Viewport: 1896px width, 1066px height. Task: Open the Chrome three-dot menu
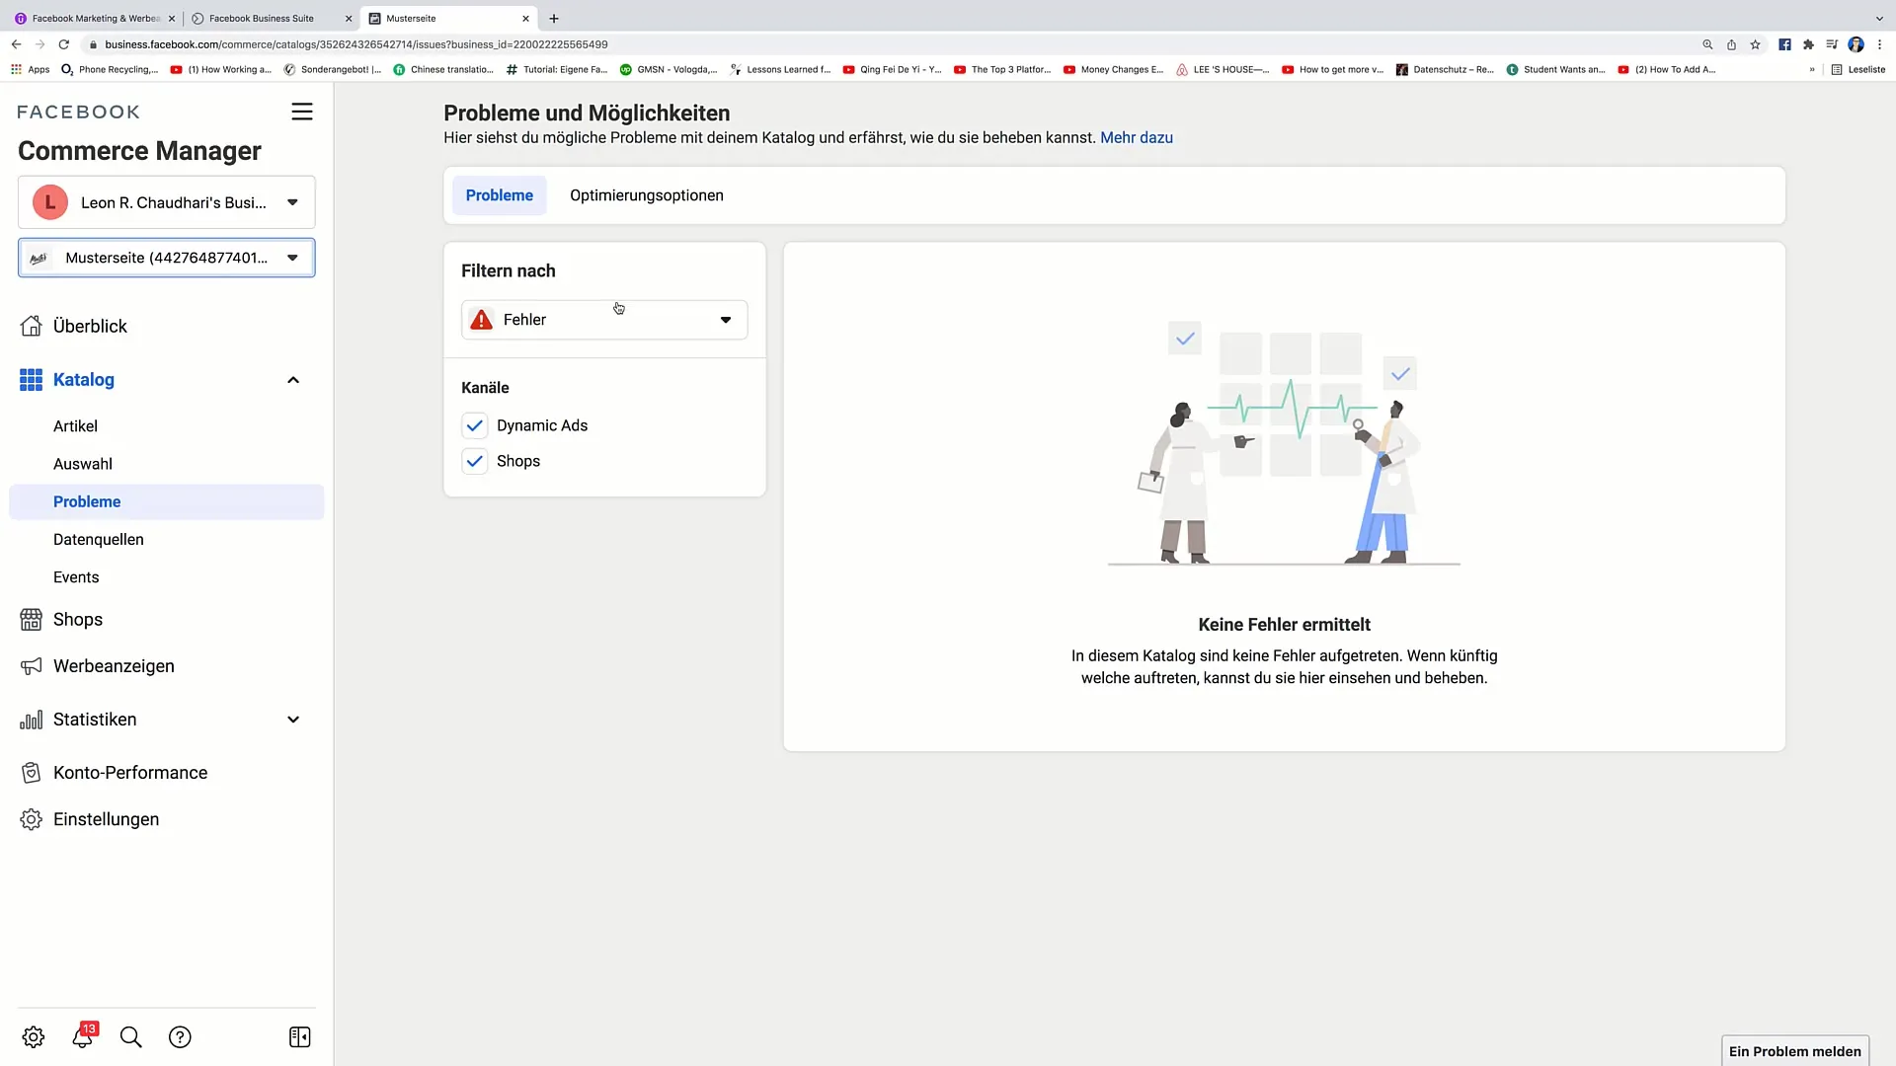click(x=1879, y=44)
